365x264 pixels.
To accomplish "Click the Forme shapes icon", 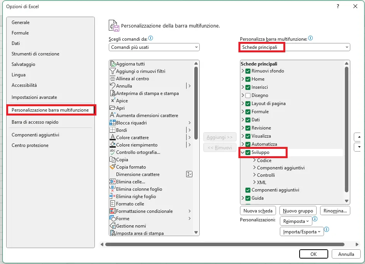I will (113, 218).
